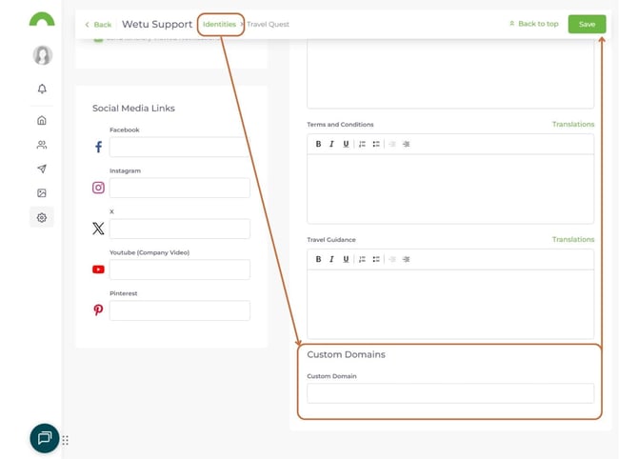Open the users/contacts sidebar icon
Image resolution: width=638 pixels, height=459 pixels.
[42, 145]
